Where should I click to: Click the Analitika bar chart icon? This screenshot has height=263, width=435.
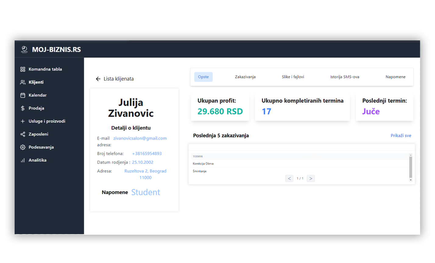click(23, 160)
